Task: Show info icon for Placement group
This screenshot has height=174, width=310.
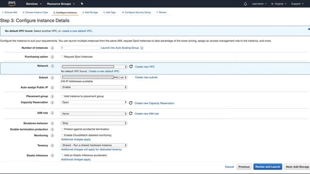Action: coord(52,96)
